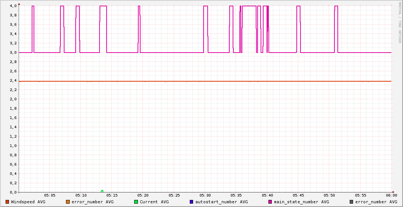Screen dimensions: 403x207
Task: Click the 05:45 time axis label
Action: 298,195
